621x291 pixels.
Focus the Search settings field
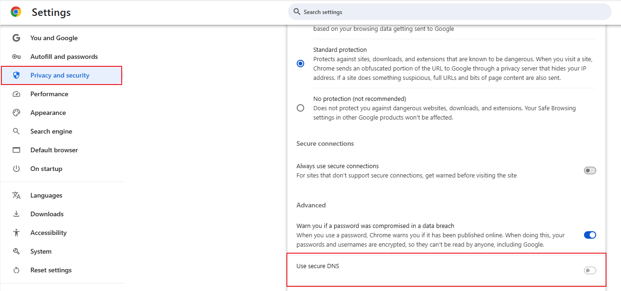450,12
